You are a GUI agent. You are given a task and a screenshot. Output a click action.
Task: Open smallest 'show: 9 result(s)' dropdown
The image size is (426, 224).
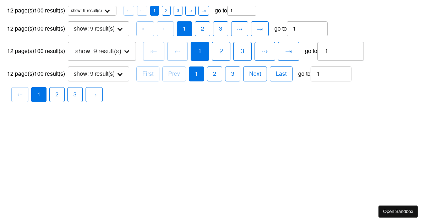point(92,11)
